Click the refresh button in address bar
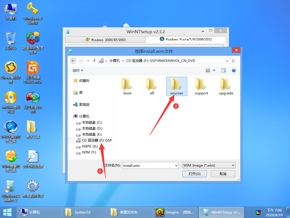The width and height of the screenshot is (290, 218). [x=233, y=61]
